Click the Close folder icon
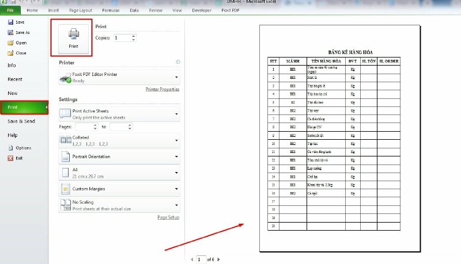461x264 pixels. tap(10, 53)
